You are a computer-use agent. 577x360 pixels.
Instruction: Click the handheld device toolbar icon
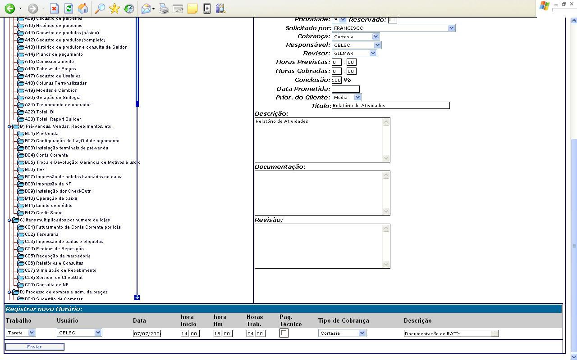click(207, 9)
